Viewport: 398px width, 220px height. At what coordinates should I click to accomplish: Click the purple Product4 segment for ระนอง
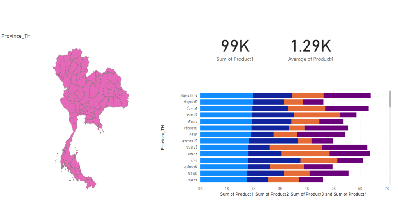point(349,154)
